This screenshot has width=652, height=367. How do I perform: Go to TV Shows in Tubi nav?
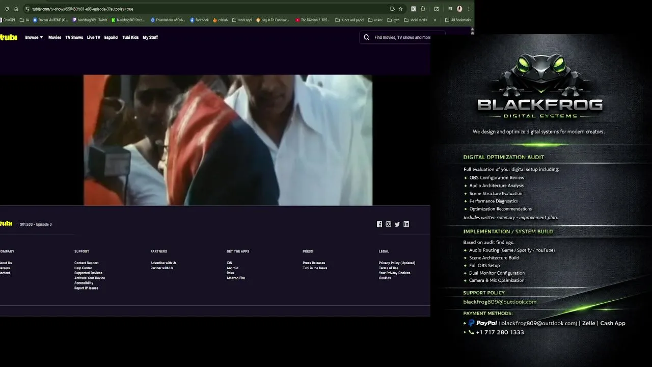point(74,37)
